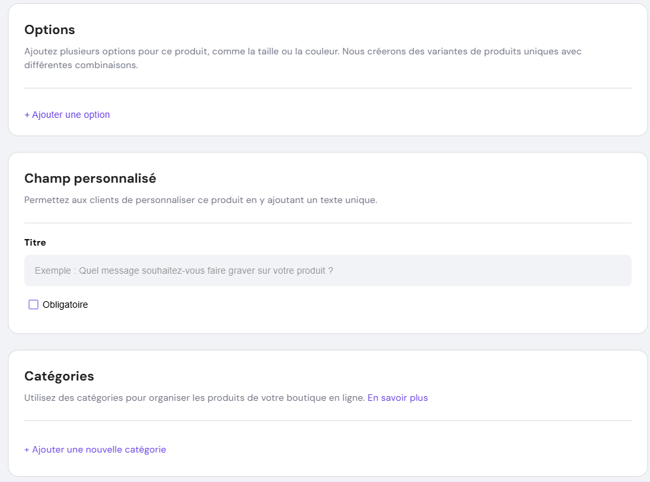
Task: Click the Obligatoire label text
Action: point(67,305)
